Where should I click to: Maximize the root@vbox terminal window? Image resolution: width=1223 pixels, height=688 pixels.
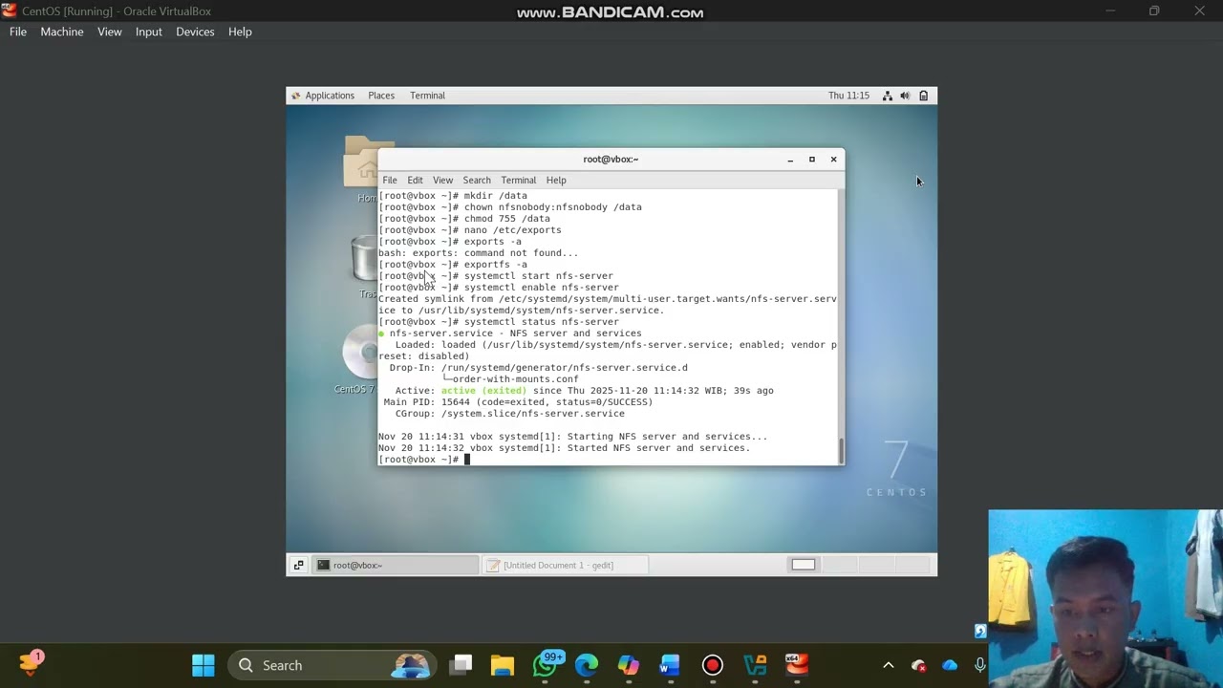[812, 160]
